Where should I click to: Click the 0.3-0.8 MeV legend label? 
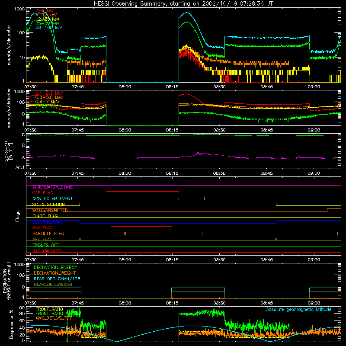coord(49,97)
